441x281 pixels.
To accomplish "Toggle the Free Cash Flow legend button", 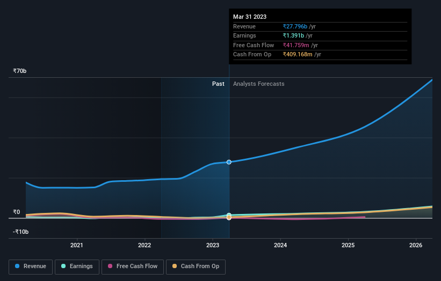I will tap(133, 267).
